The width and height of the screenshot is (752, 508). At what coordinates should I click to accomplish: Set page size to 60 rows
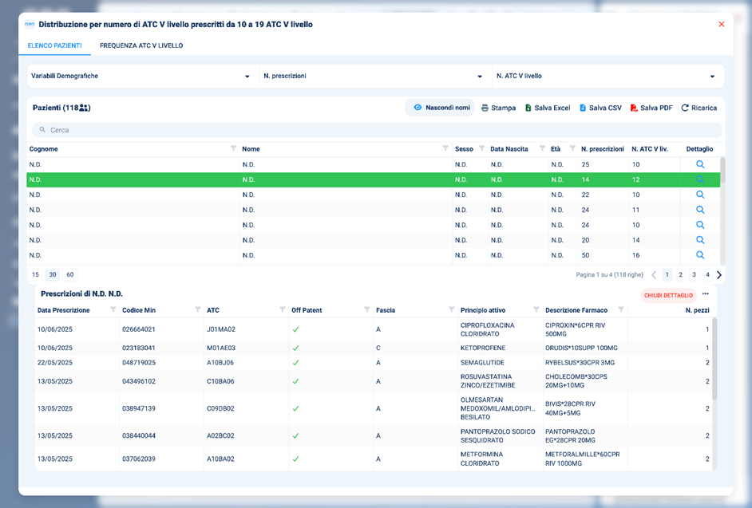coord(70,274)
